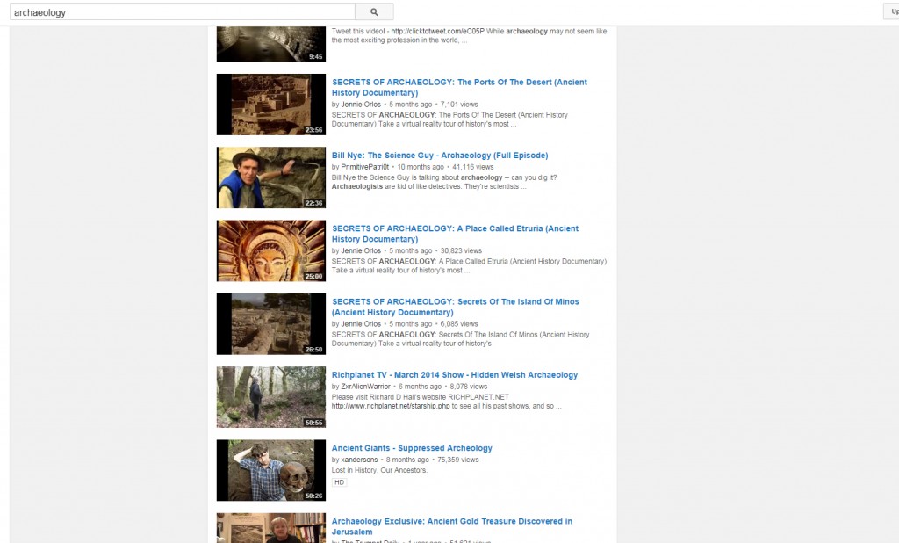Visit the ZxrAlienWarrior channel link
The height and width of the screenshot is (543, 899).
click(365, 387)
